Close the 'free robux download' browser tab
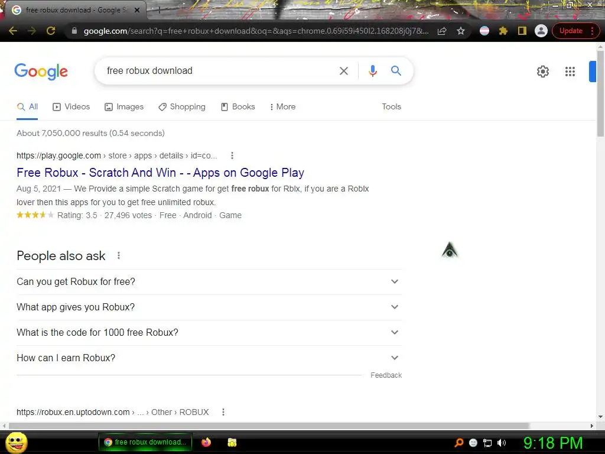This screenshot has height=454, width=605. (137, 10)
